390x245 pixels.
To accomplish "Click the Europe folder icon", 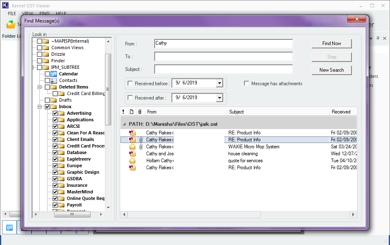I will [62, 166].
